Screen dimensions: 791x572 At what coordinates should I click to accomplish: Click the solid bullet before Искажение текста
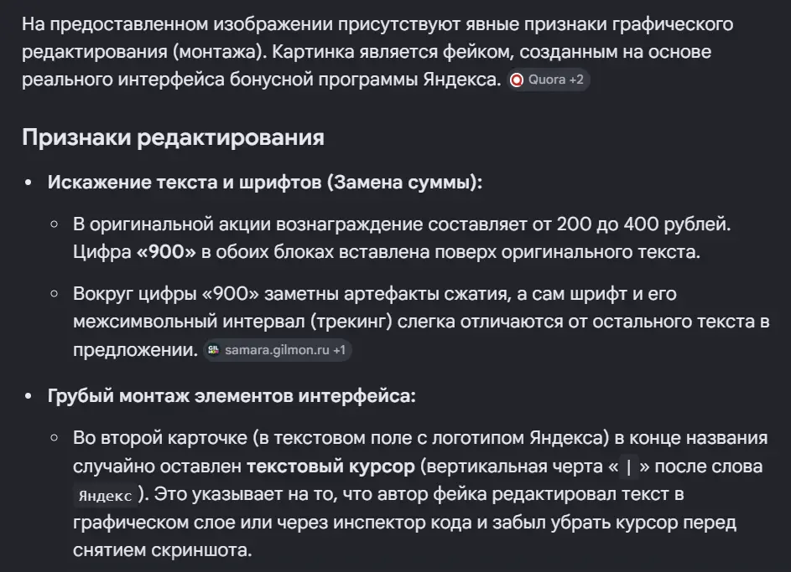[29, 183]
